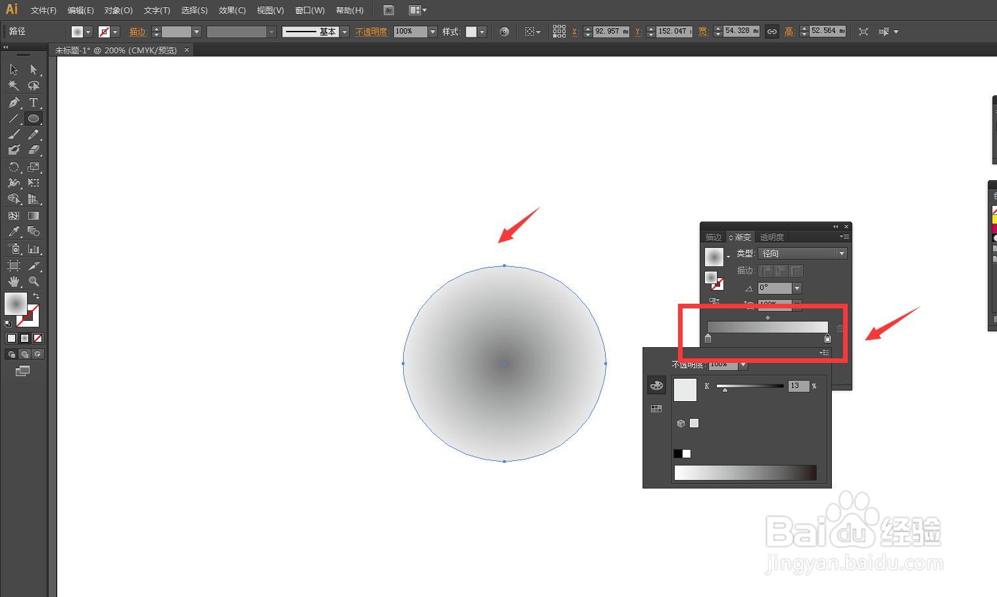Screen dimensions: 997x597
Task: Open gradient 类型 dropdown (径向)
Action: (803, 253)
